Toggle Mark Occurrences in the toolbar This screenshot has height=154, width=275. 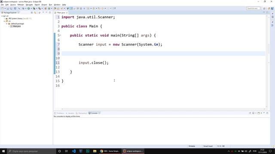tap(71, 9)
